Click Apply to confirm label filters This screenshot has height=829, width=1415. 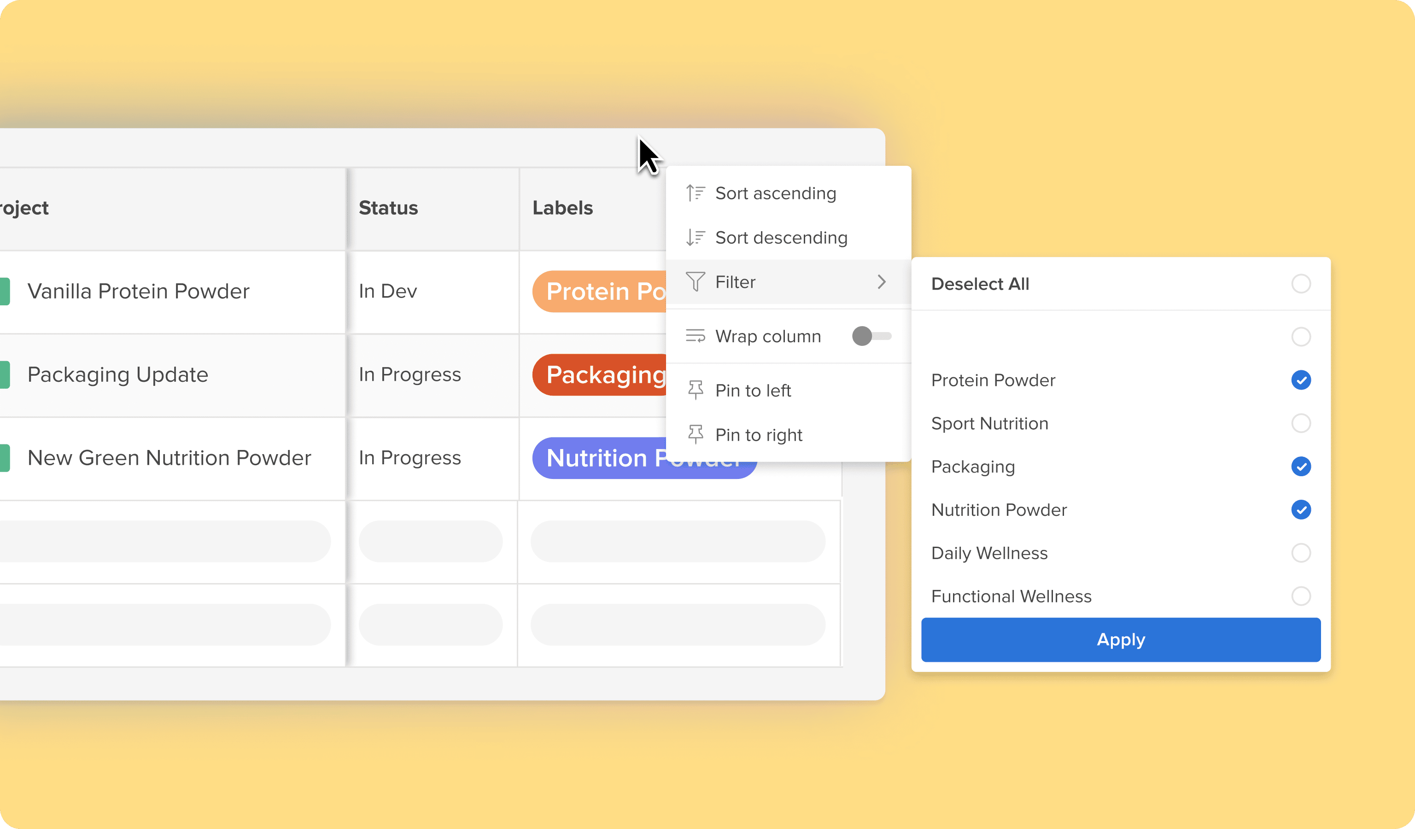[x=1122, y=640]
